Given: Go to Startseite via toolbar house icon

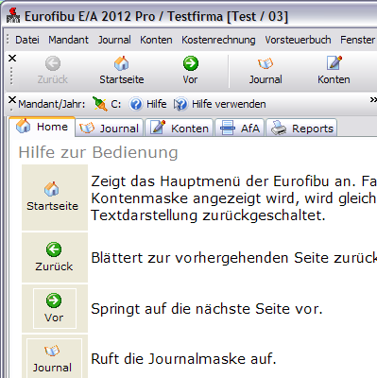Looking at the screenshot, I should click(122, 63).
